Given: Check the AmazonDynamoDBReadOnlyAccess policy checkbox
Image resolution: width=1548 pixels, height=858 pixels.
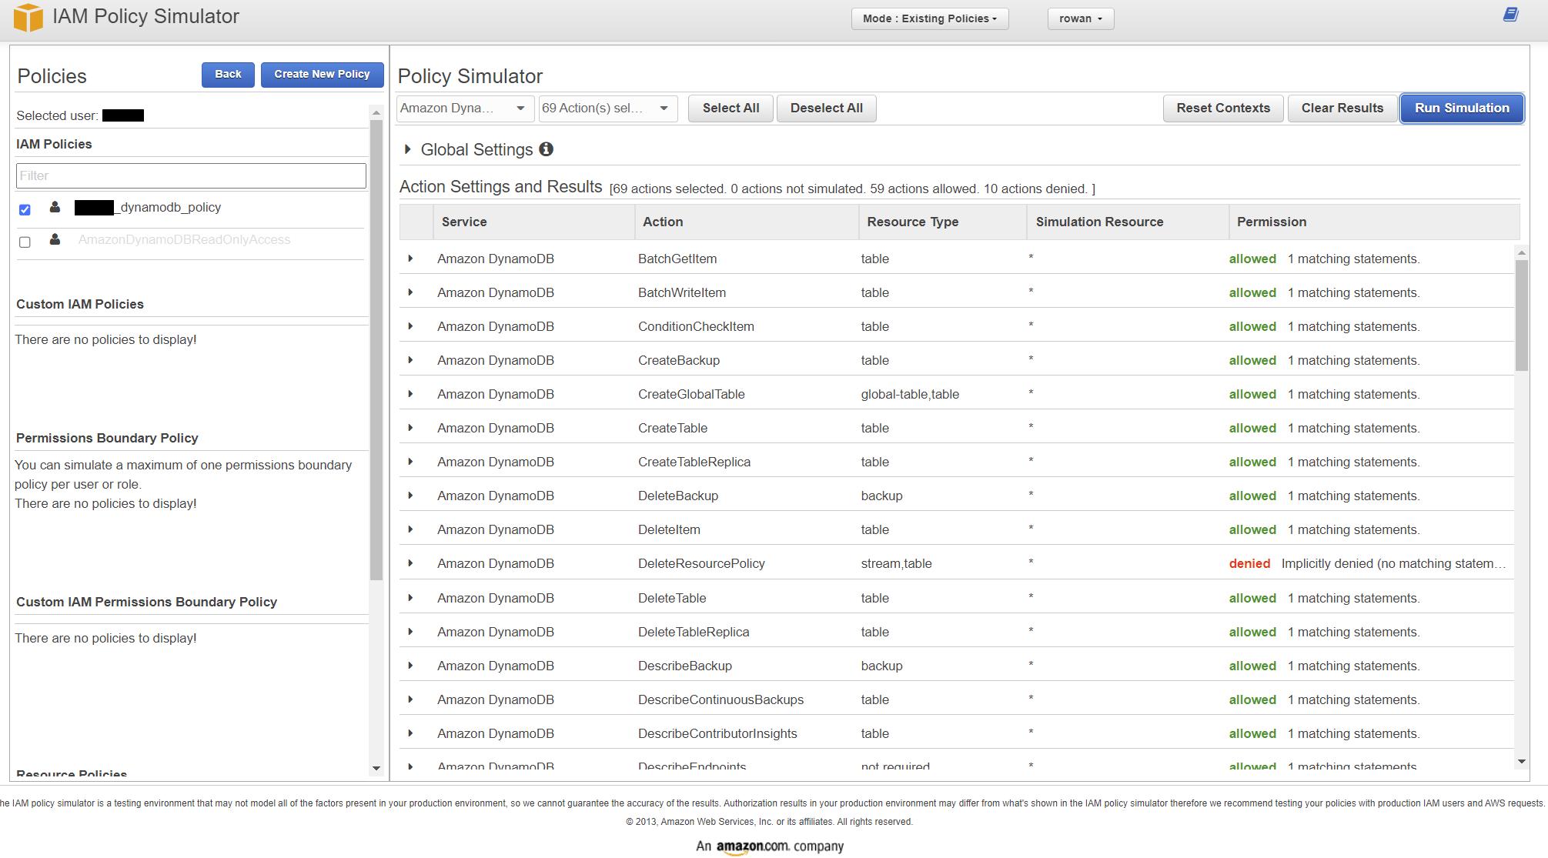Looking at the screenshot, I should 25,242.
